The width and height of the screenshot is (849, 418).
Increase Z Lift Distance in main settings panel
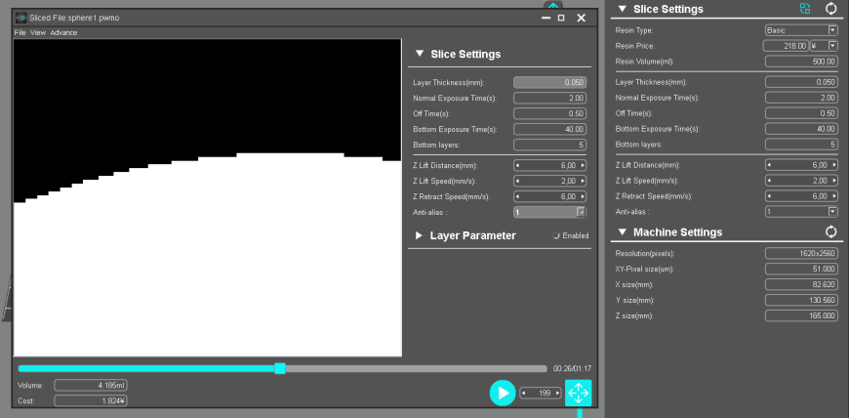834,165
